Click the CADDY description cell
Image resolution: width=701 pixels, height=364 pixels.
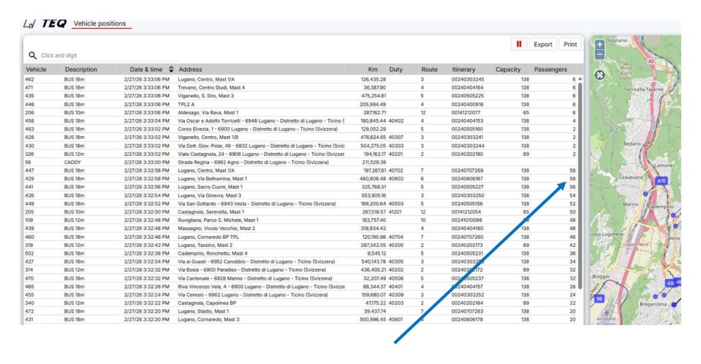73,162
